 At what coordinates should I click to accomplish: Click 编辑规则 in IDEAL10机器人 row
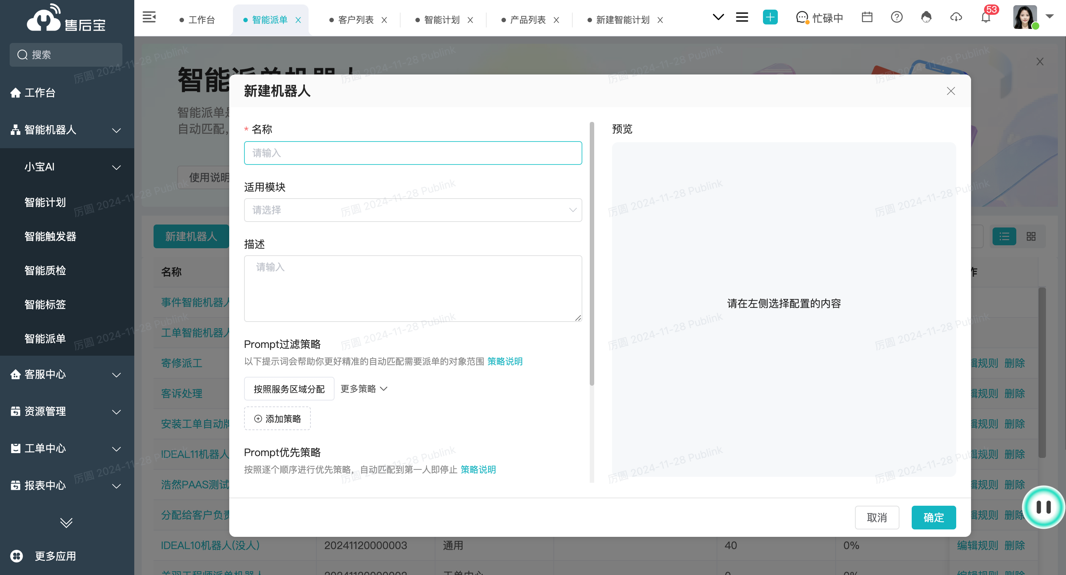coord(977,545)
